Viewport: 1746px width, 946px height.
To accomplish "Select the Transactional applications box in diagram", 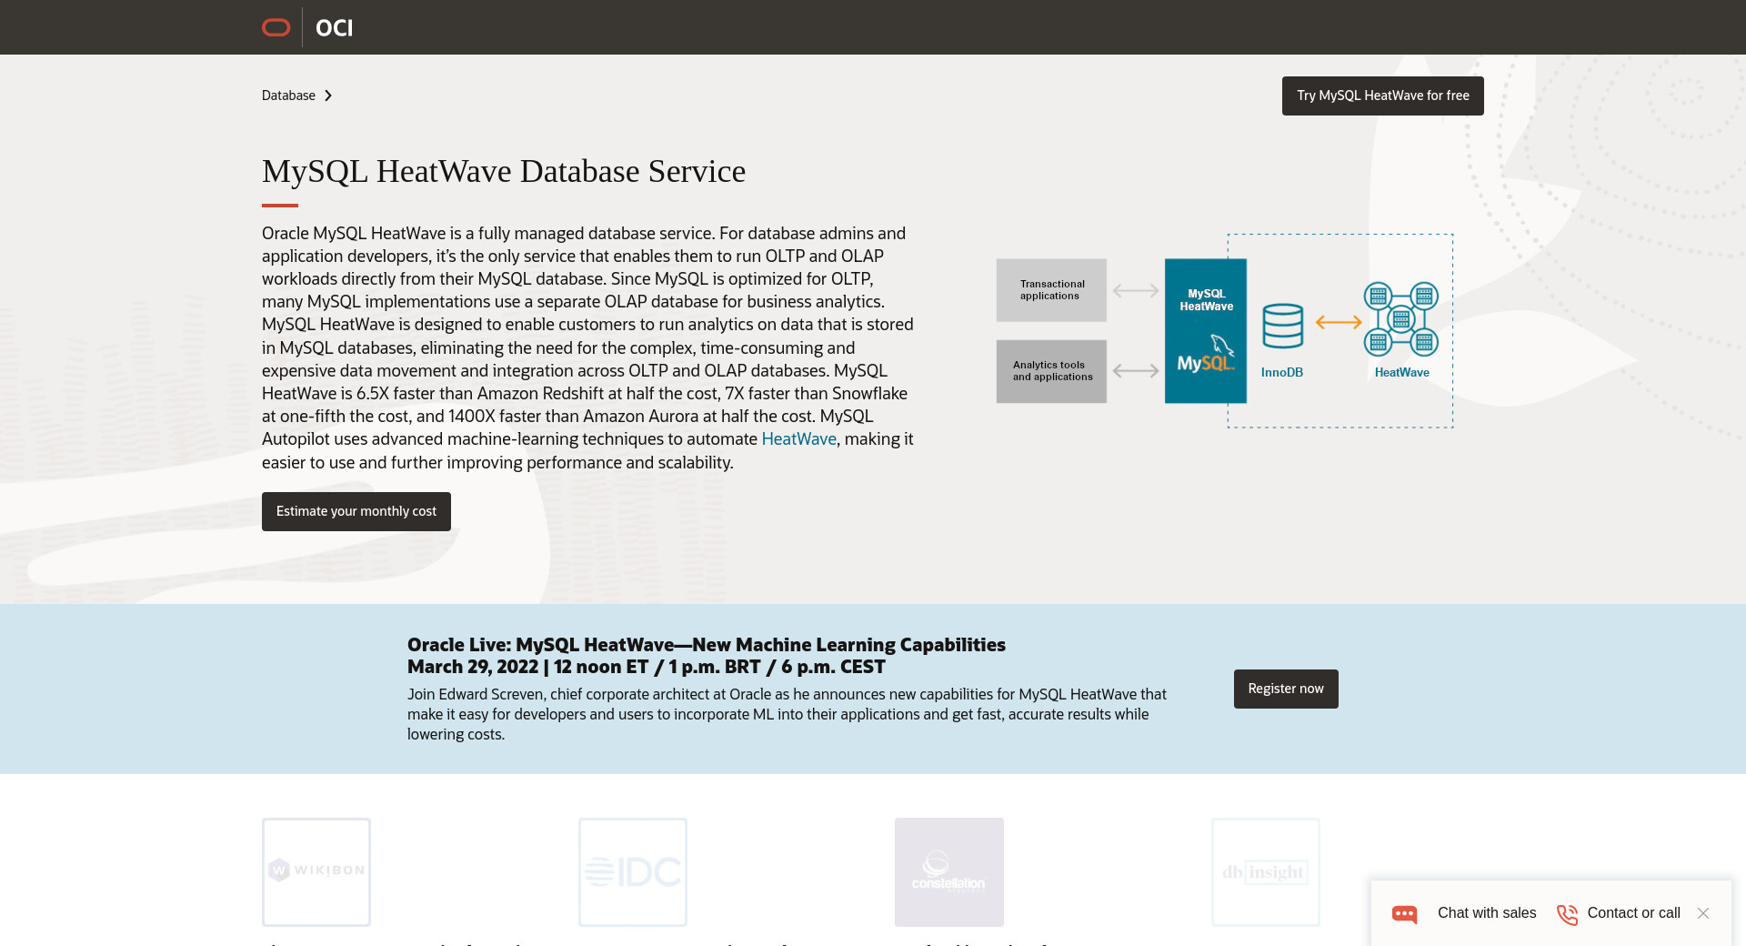I will (x=1051, y=290).
